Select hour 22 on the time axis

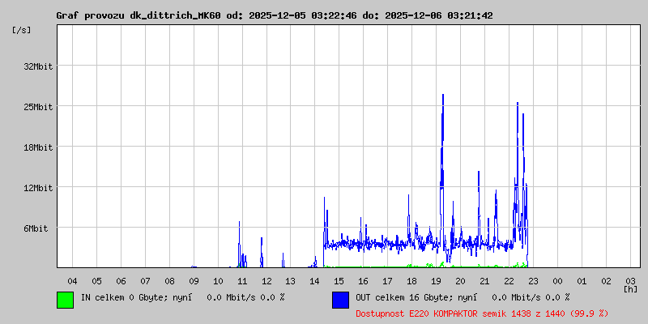point(509,280)
